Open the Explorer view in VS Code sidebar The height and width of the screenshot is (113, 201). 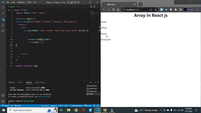(3, 7)
